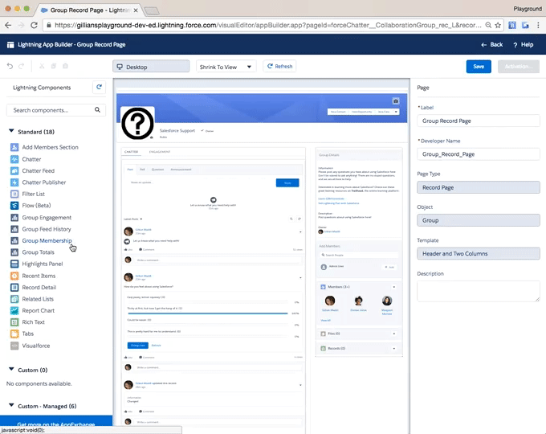The width and height of the screenshot is (546, 434).
Task: Click the paste clipboard icon in toolbar
Action: click(65, 66)
